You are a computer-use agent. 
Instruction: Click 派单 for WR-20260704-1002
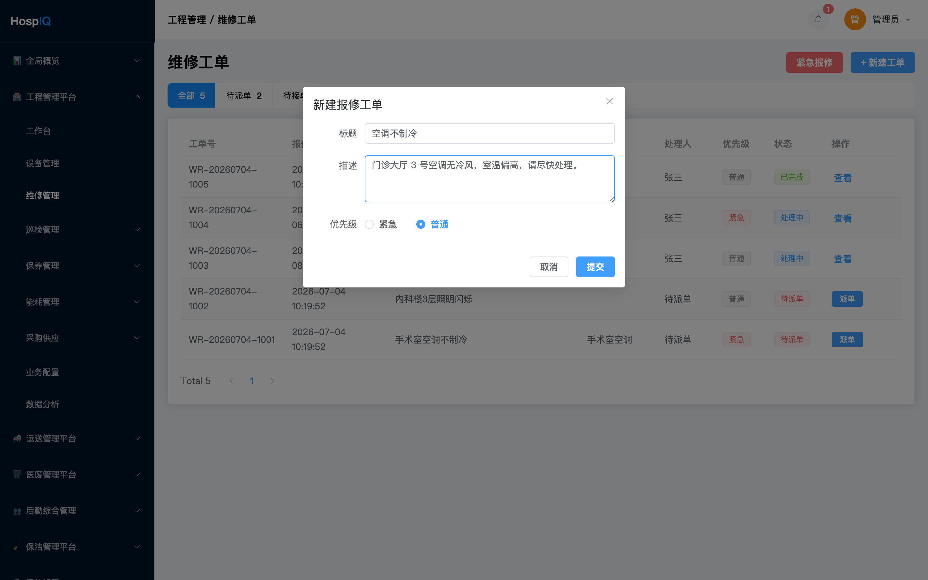tap(847, 299)
